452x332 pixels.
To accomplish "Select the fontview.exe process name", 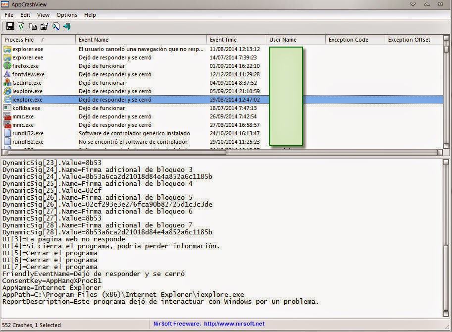I will point(28,74).
